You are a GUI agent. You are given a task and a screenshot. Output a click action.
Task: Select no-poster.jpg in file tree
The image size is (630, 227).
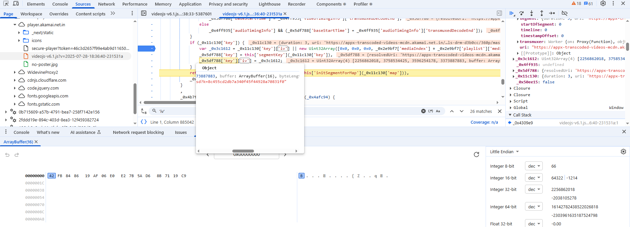point(45,64)
